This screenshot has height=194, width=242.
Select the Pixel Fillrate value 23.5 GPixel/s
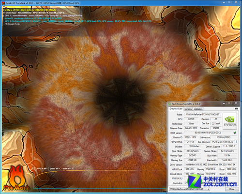pos(193,151)
